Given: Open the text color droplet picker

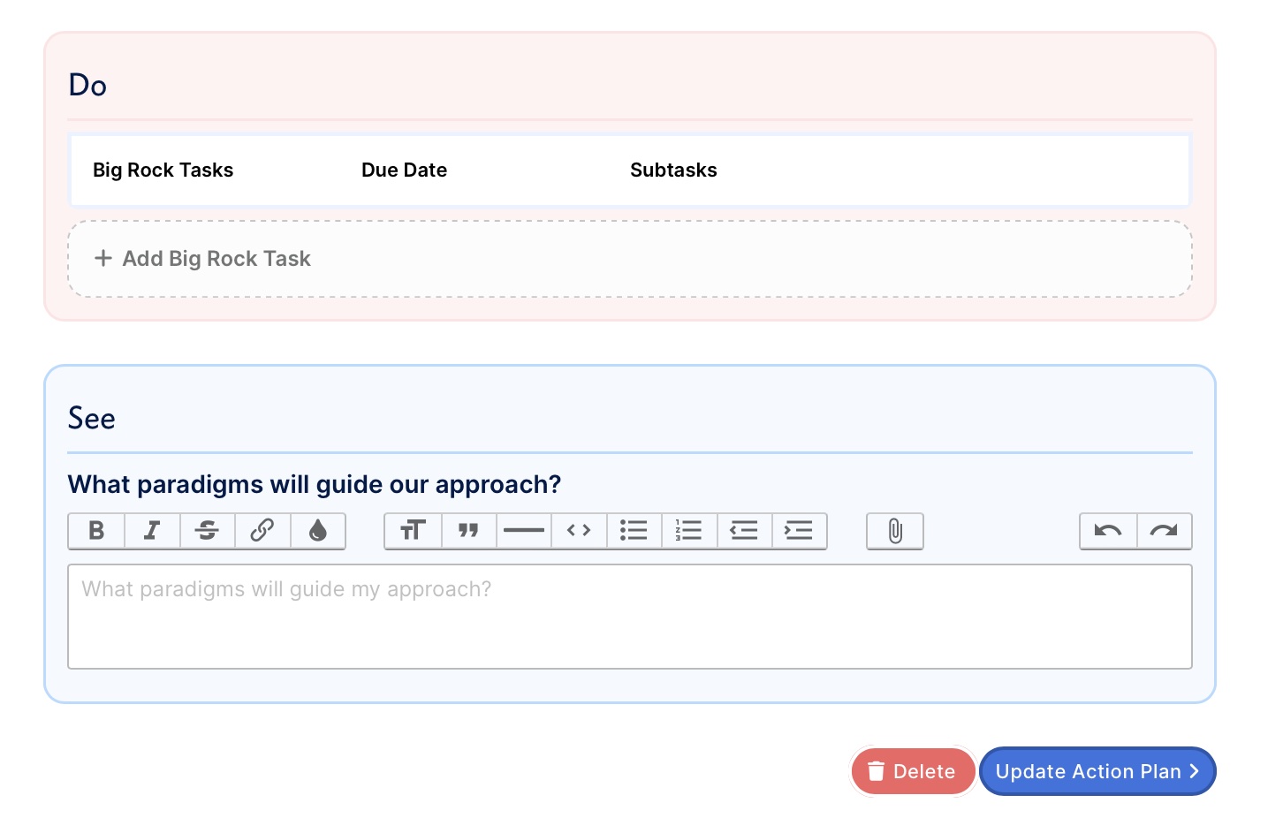Looking at the screenshot, I should coord(318,531).
